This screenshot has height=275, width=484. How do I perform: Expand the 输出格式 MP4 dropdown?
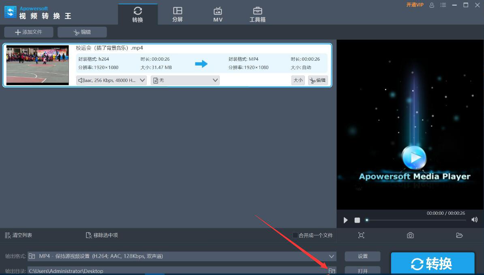click(x=182, y=256)
